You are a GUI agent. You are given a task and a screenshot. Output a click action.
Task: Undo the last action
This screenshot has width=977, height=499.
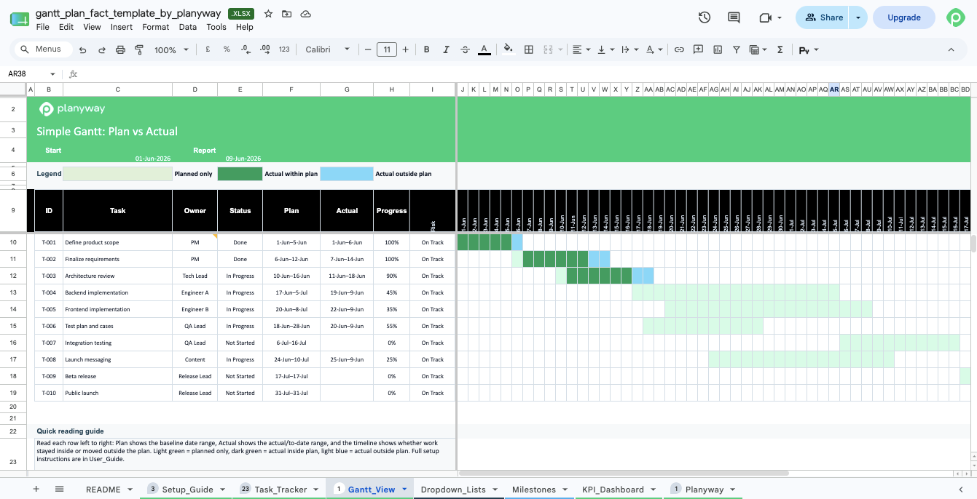pyautogui.click(x=83, y=49)
